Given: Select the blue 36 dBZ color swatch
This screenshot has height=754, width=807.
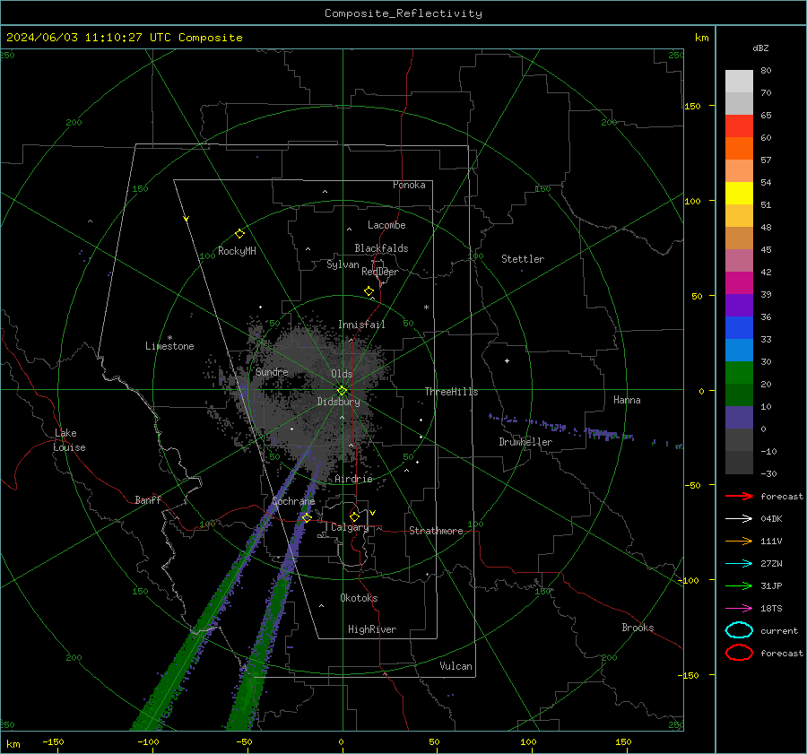Looking at the screenshot, I should coord(739,327).
